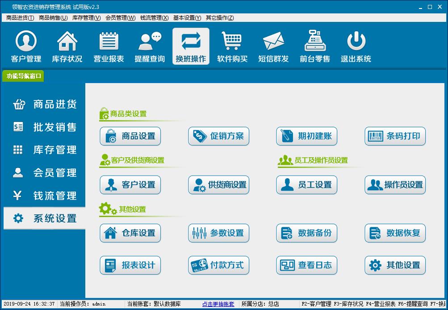
Task: Select 库存管理 in sidebar
Action: pos(45,150)
